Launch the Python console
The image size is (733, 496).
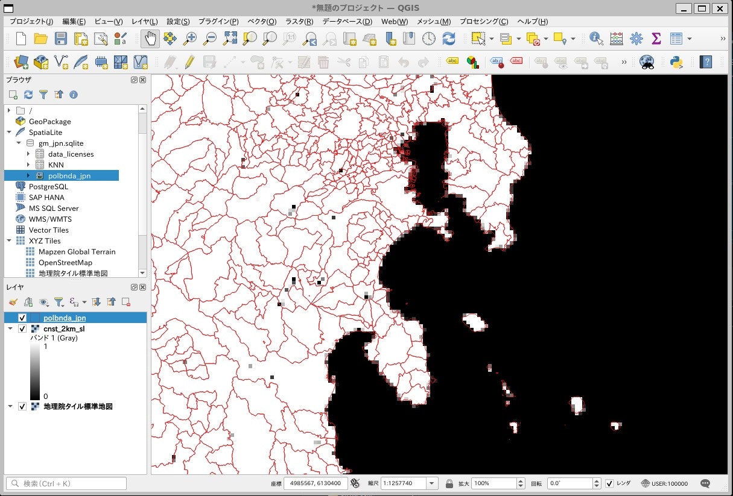coord(677,61)
